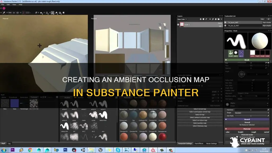Select the dirt brush preset
Viewport: 272px width, 153px height.
pyautogui.click(x=74, y=127)
